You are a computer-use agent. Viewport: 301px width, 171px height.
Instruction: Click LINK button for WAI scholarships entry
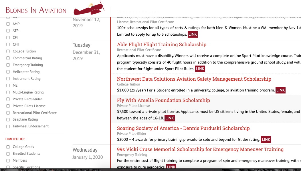pyautogui.click(x=193, y=34)
